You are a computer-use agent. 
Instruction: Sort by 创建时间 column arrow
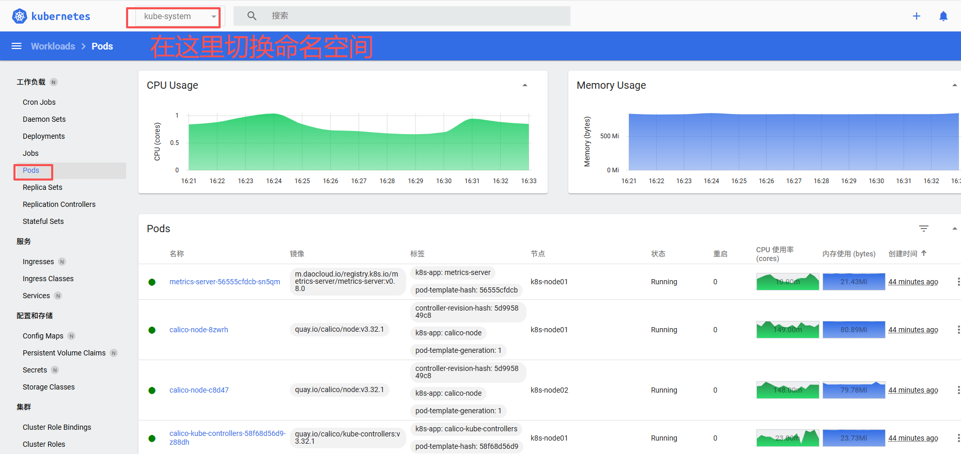coord(924,253)
